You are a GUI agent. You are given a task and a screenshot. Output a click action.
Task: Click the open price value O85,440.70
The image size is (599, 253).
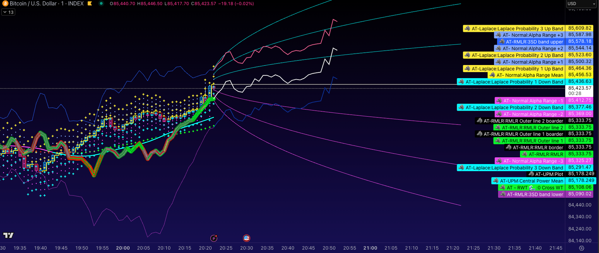[x=122, y=3]
